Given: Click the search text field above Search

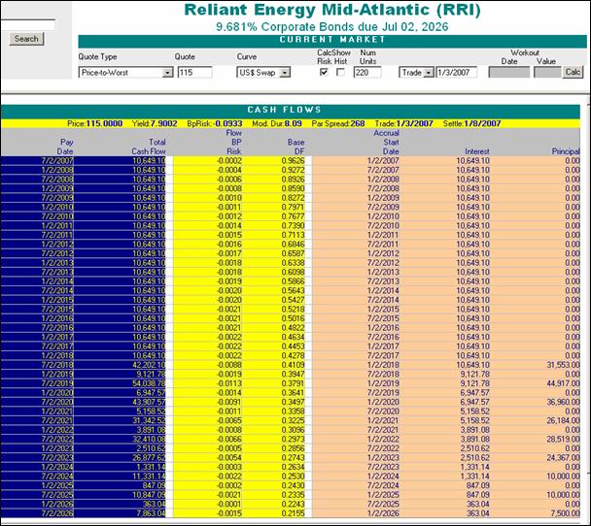Looking at the screenshot, I should (x=27, y=25).
